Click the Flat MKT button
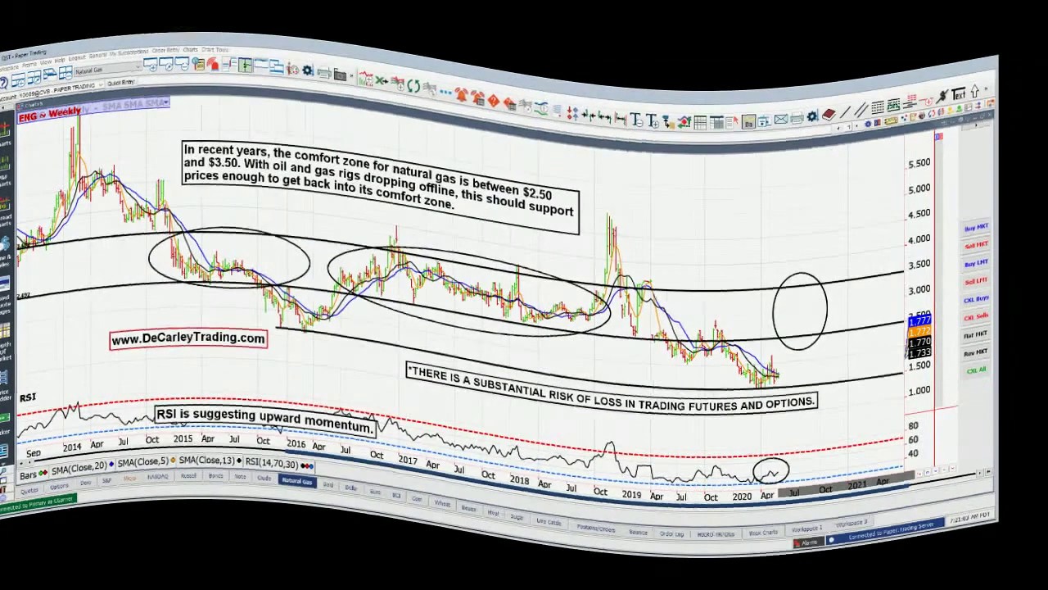The height and width of the screenshot is (590, 1048). click(976, 335)
